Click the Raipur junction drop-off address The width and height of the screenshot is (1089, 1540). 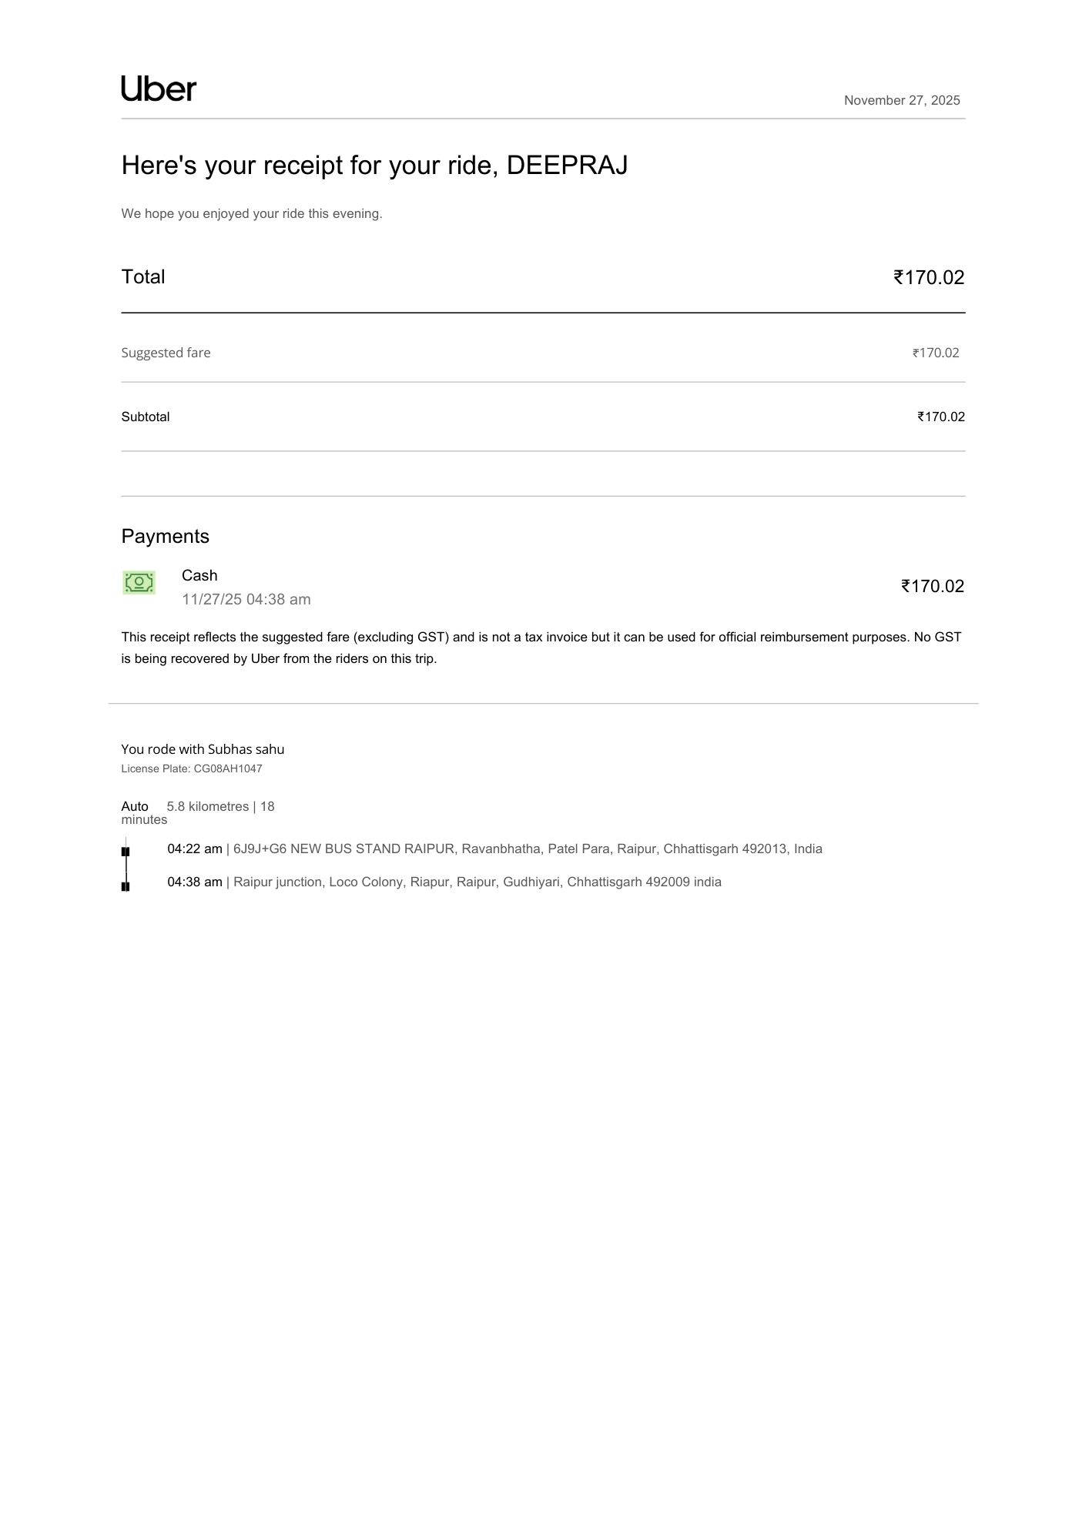click(477, 882)
